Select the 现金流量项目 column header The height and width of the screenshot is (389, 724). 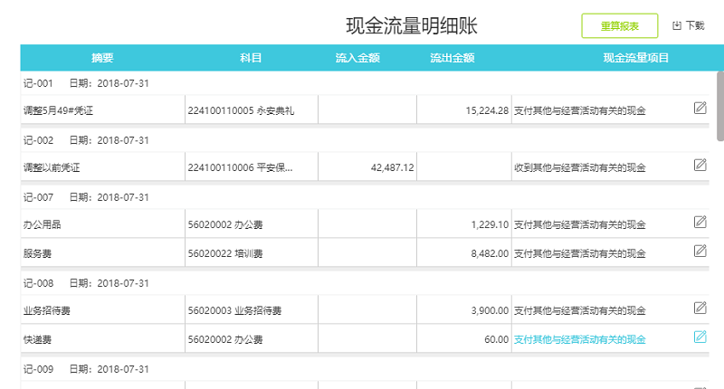point(636,58)
